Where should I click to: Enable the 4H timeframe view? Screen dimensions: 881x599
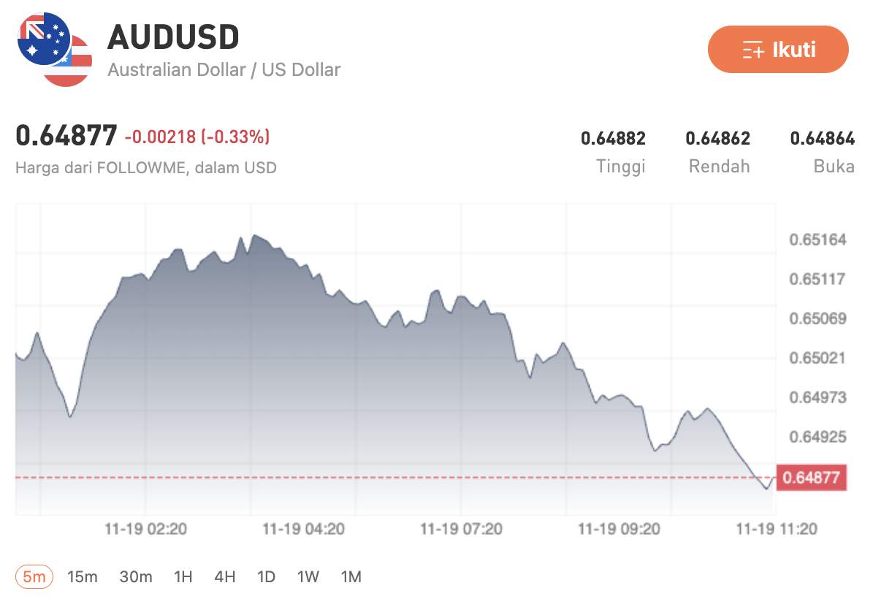point(225,576)
